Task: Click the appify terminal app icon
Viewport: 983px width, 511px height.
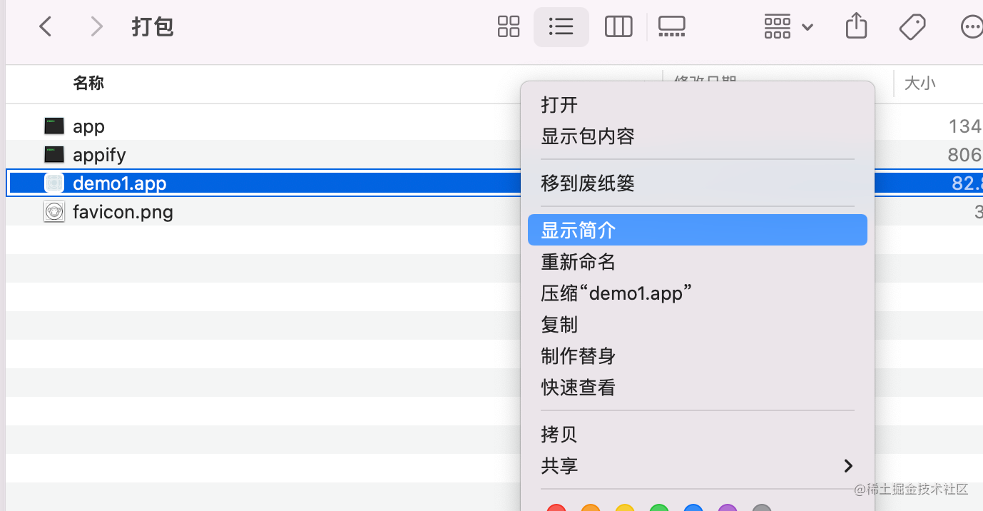Action: (54, 154)
